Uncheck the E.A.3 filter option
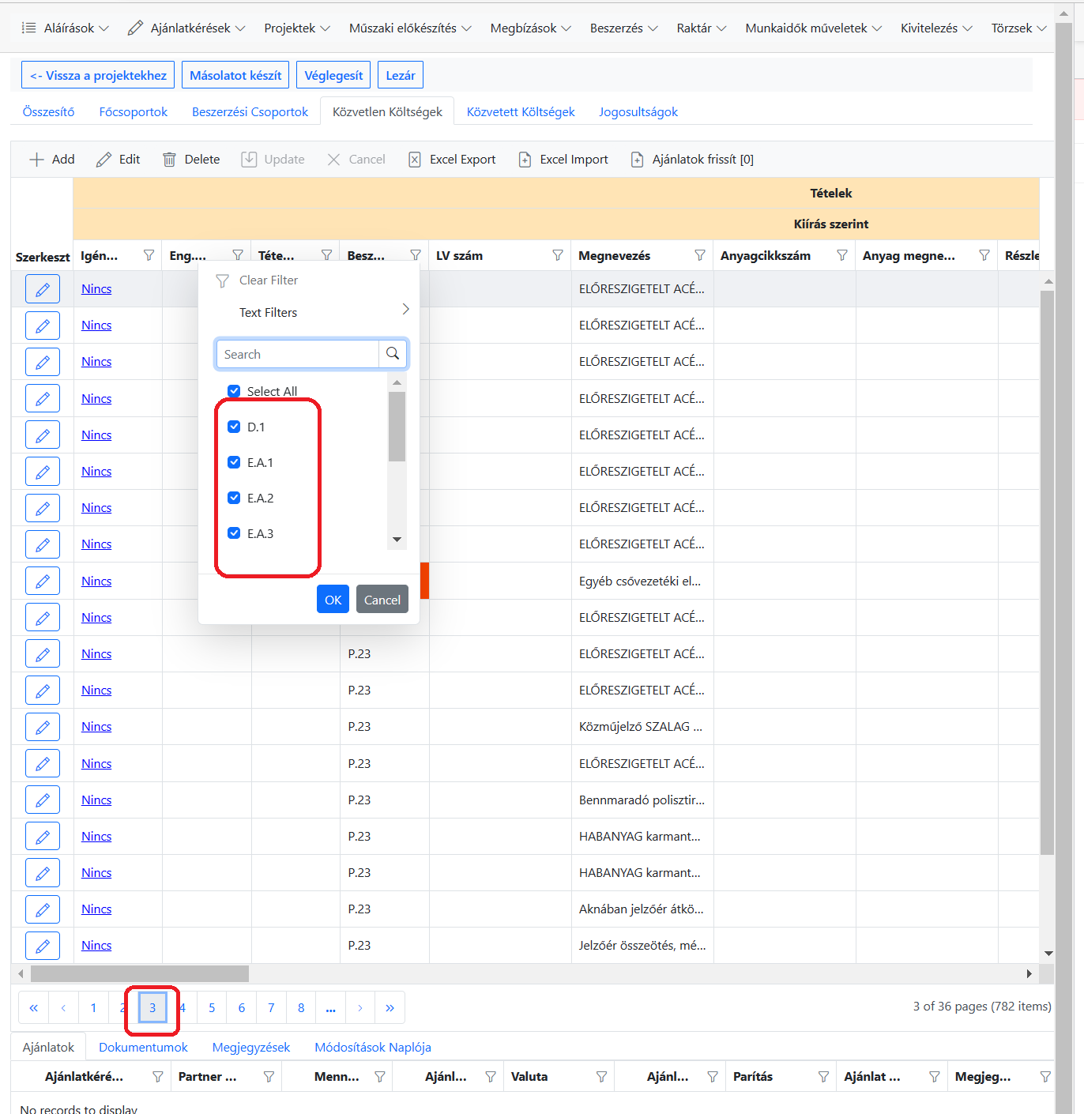 [x=234, y=533]
